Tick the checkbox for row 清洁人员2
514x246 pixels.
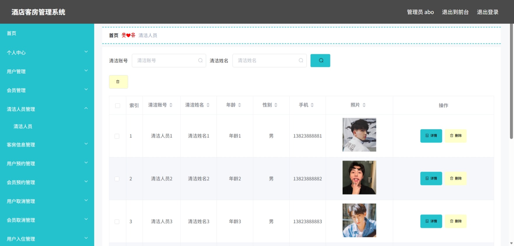pos(117,179)
